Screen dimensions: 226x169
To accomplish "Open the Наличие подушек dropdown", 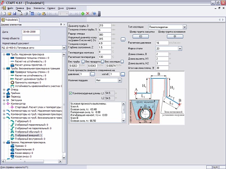I will click(120, 80).
